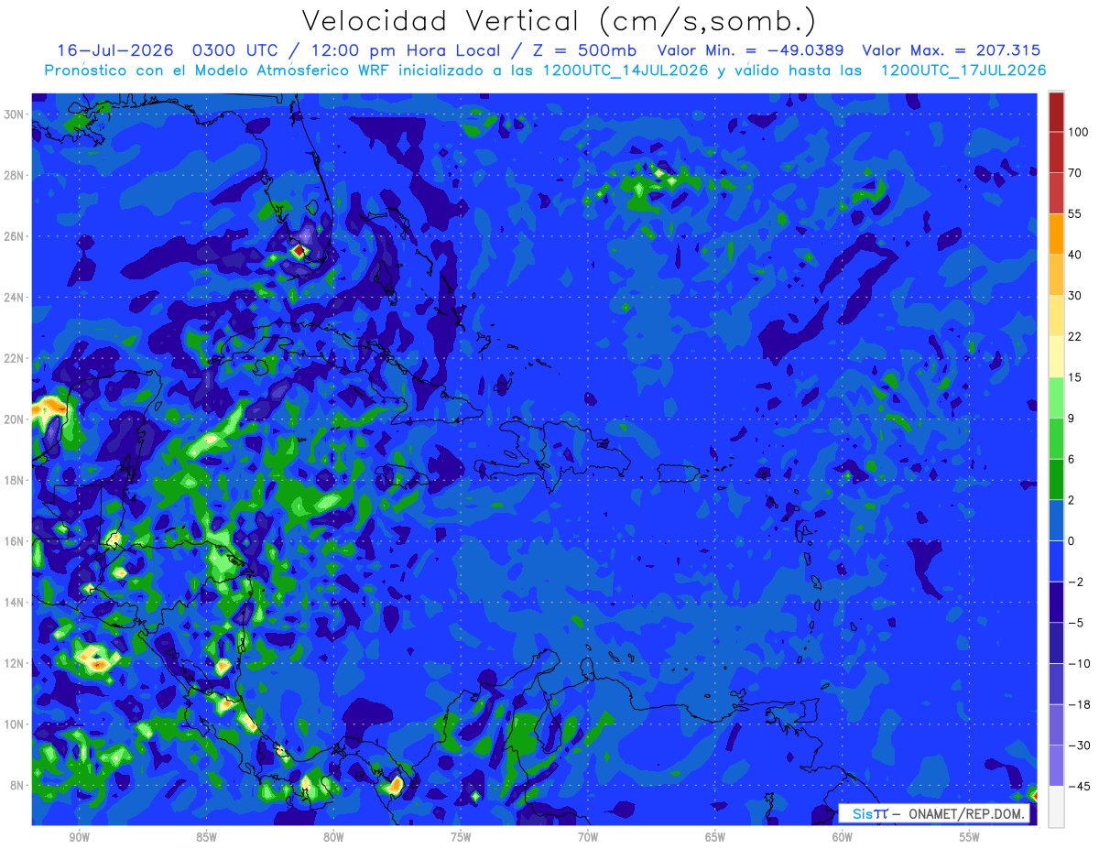
Task: Pick the pale yellow swatch between 15 and 22
Action: [1056, 356]
